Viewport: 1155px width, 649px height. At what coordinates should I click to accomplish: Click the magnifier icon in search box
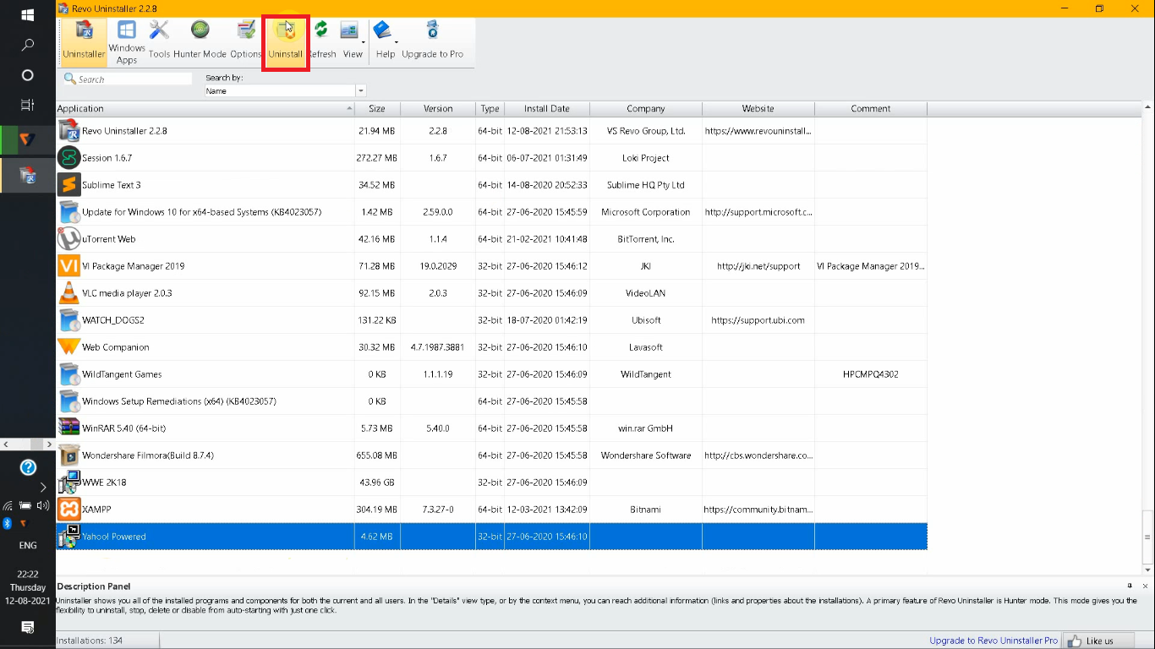tap(69, 79)
